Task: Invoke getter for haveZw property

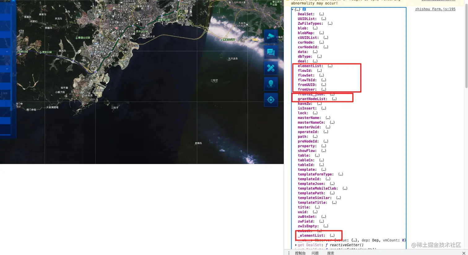Action: point(319,104)
